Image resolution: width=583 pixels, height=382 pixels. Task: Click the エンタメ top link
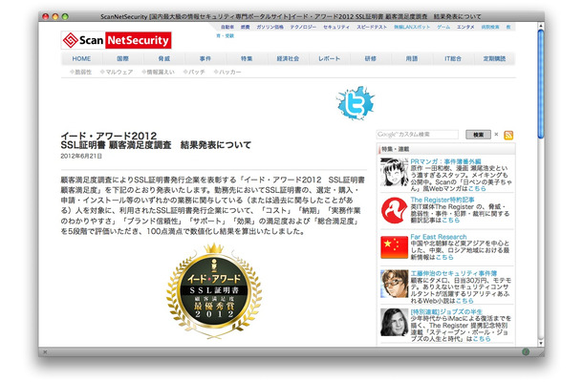tap(465, 27)
